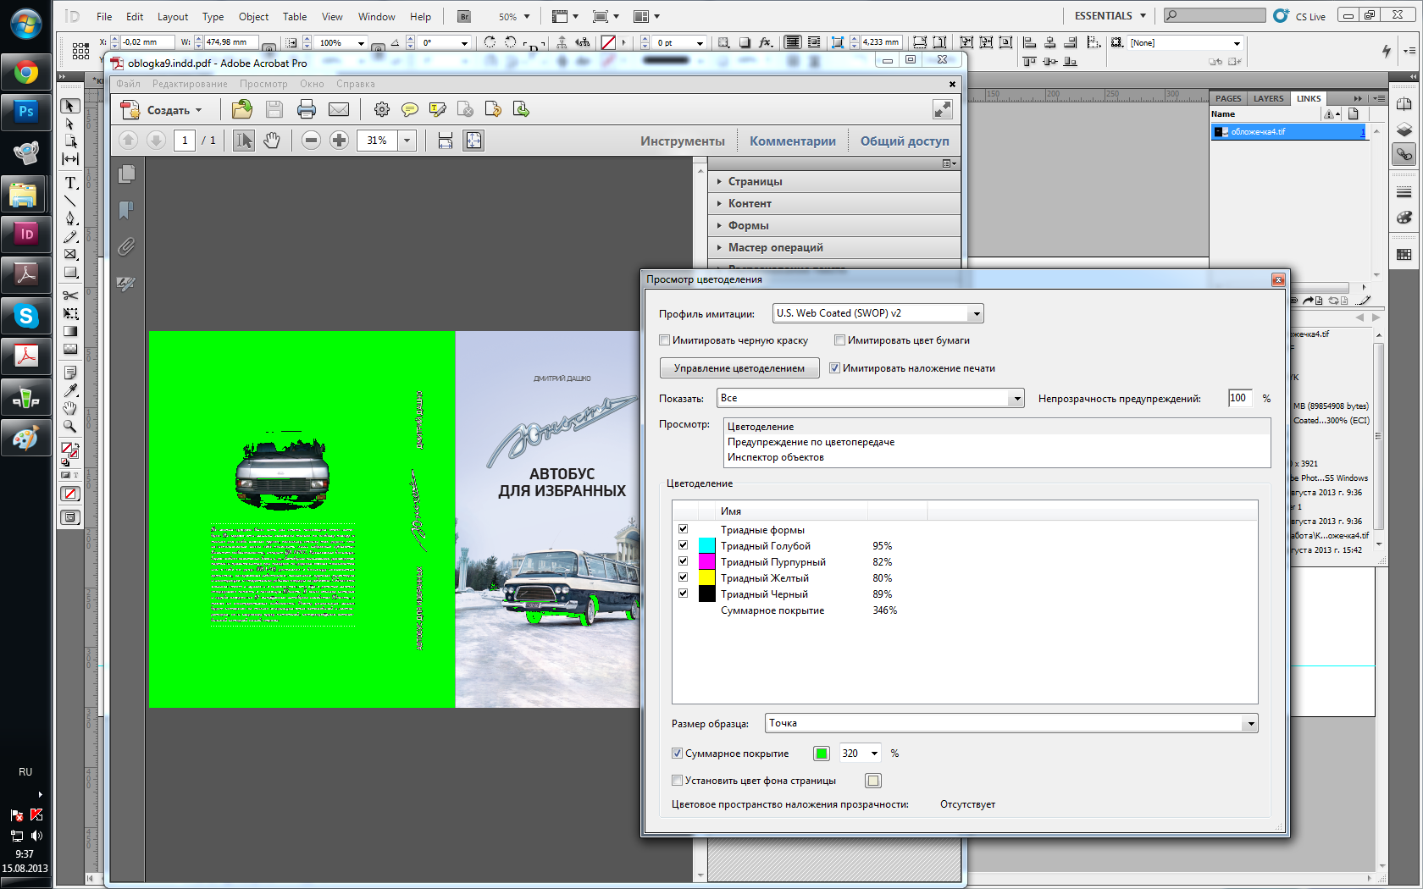Select the InDesign Line tool
Image resolution: width=1423 pixels, height=889 pixels.
pyautogui.click(x=70, y=201)
